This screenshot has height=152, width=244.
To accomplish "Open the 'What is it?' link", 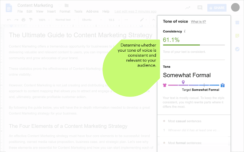I will point(198,22).
